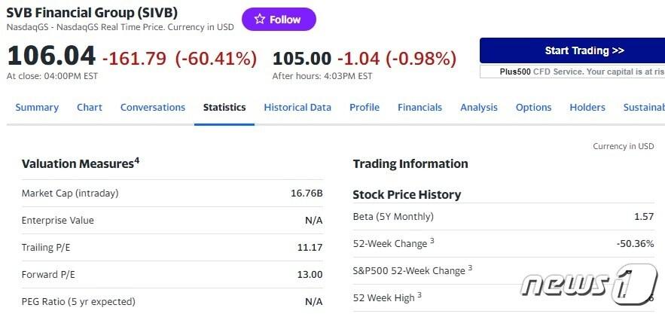Switch to the Financials tab
The width and height of the screenshot is (665, 314).
pos(420,108)
